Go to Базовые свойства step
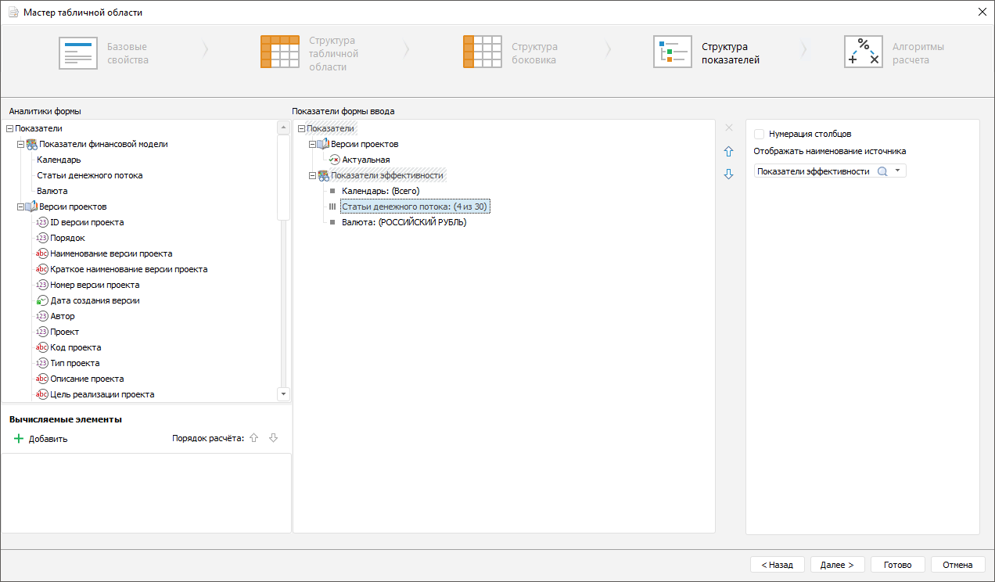This screenshot has width=995, height=582. (128, 53)
